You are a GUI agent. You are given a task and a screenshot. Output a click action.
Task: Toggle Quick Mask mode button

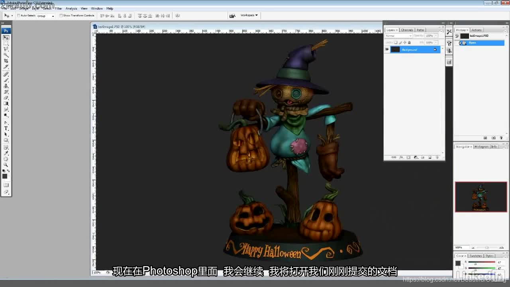point(6,185)
